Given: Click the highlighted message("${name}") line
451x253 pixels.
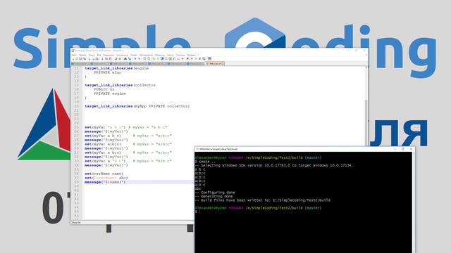Looking at the screenshot, I should click(105, 182).
